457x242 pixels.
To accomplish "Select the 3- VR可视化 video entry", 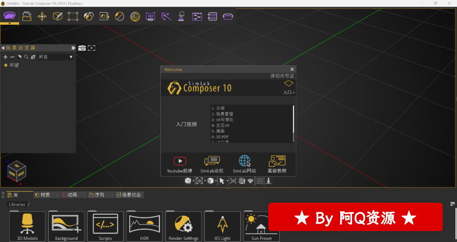I will [223, 120].
